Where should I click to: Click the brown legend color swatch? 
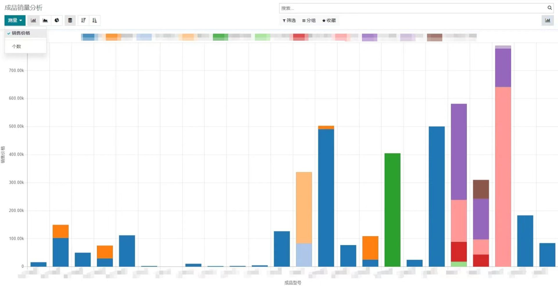[x=434, y=37]
